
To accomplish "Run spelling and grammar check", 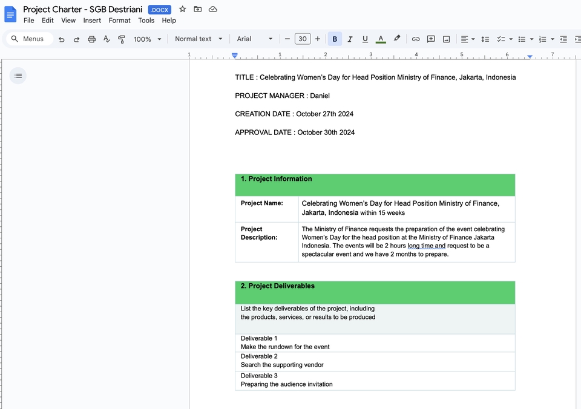I will 107,39.
